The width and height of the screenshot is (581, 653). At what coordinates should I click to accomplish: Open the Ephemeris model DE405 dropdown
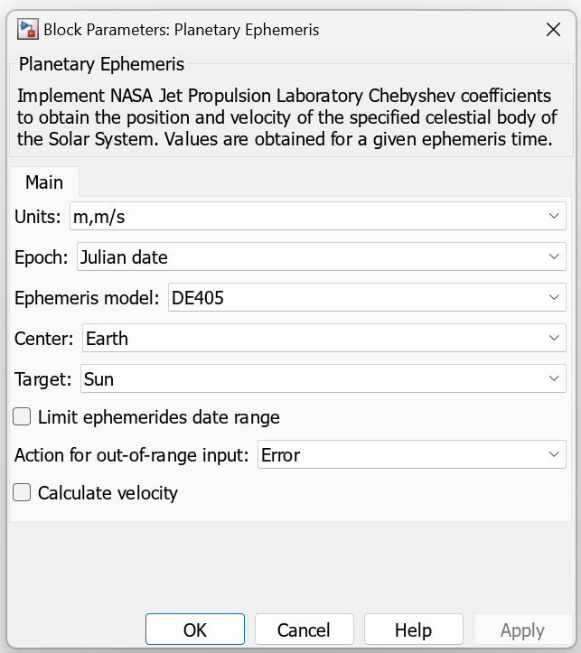[x=366, y=298]
